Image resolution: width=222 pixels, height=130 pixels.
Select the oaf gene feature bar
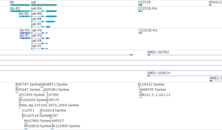44,5
